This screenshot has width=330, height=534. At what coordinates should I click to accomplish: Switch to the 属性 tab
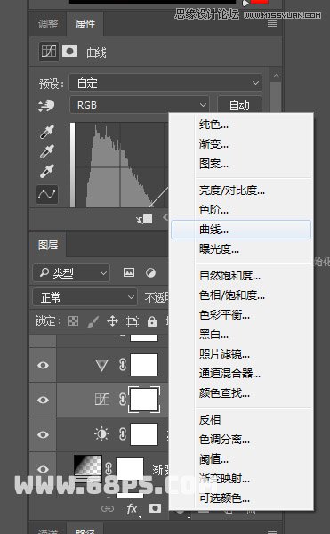click(x=85, y=24)
